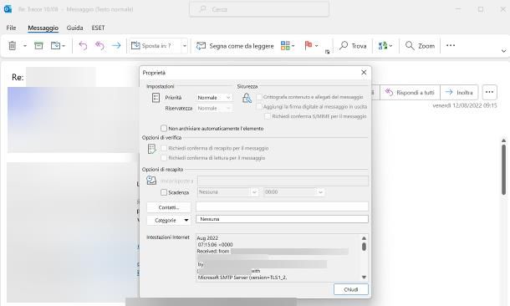Open the Scadenza date dropdown 'Nessuna'
The image size is (510, 306).
tap(227, 192)
